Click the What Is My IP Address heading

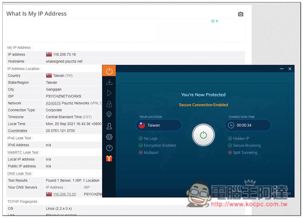(x=36, y=14)
